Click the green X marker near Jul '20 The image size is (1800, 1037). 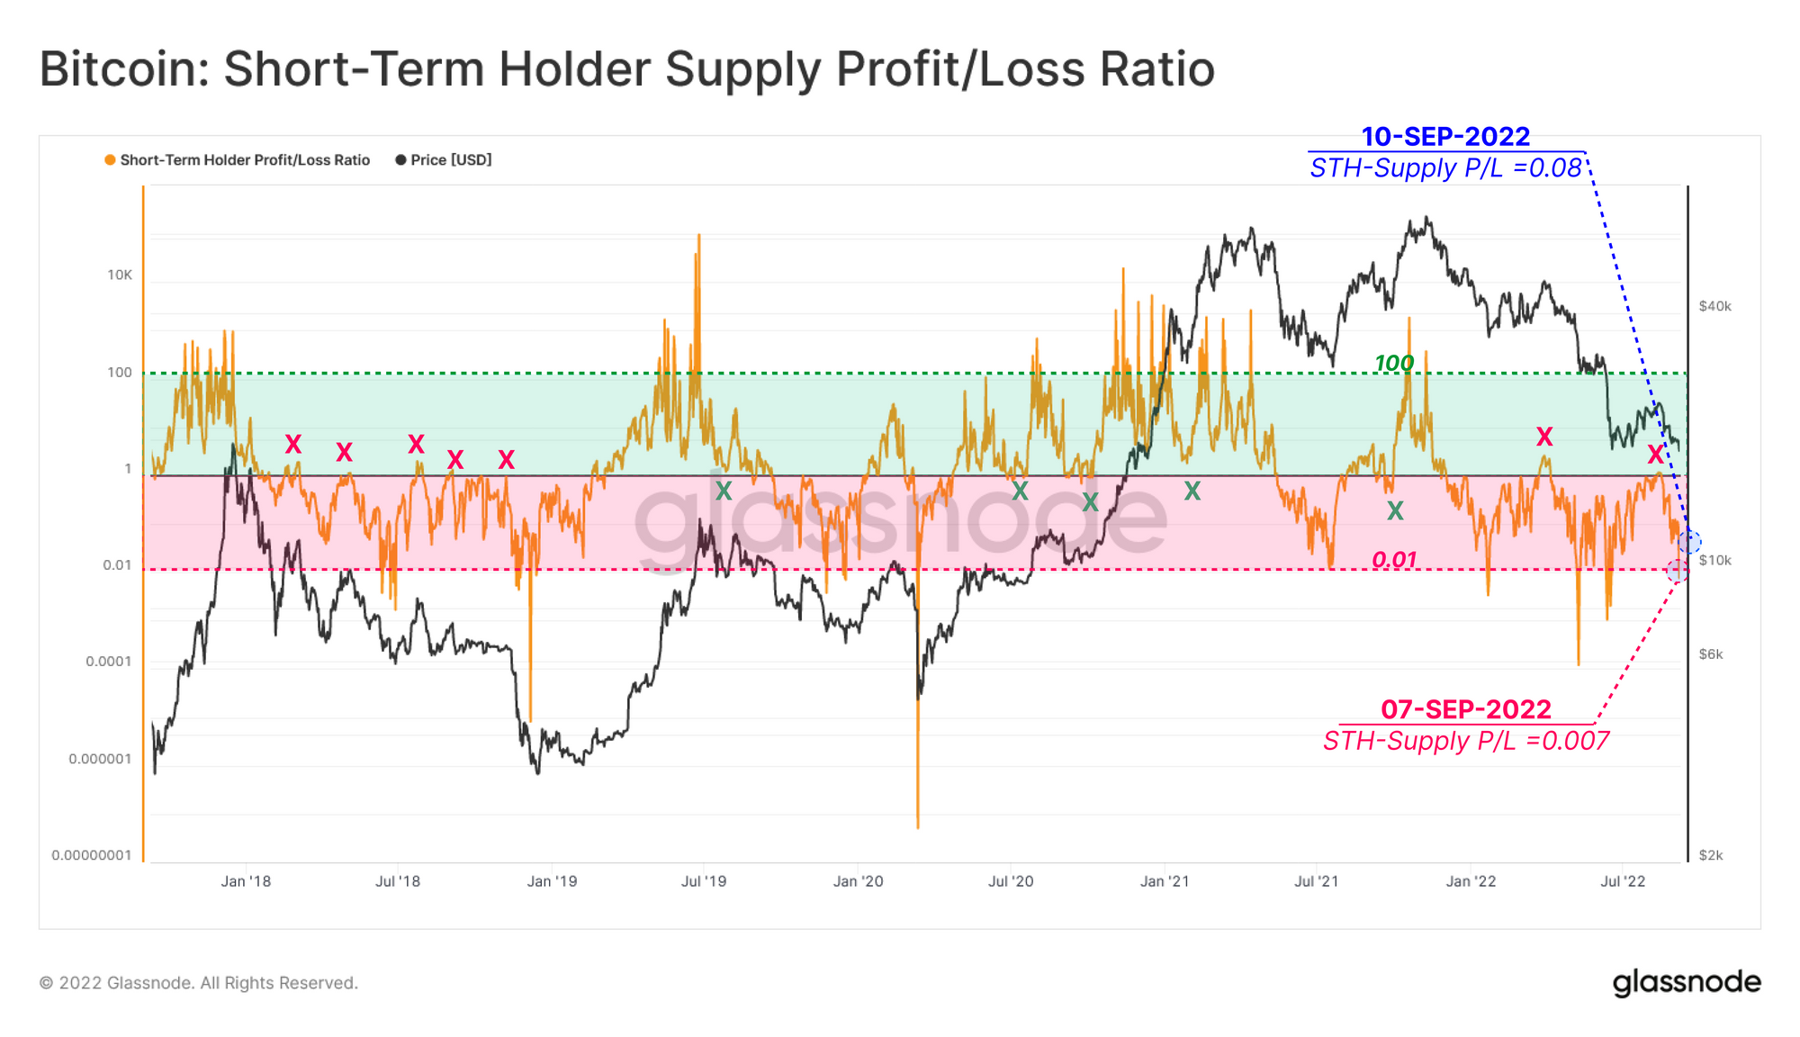click(x=1020, y=491)
